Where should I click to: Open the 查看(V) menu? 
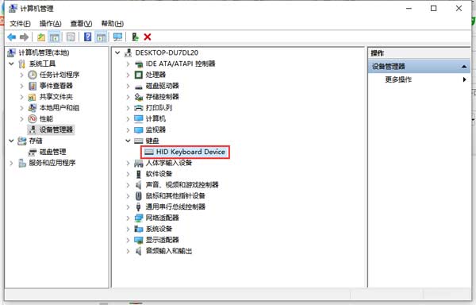(x=82, y=23)
